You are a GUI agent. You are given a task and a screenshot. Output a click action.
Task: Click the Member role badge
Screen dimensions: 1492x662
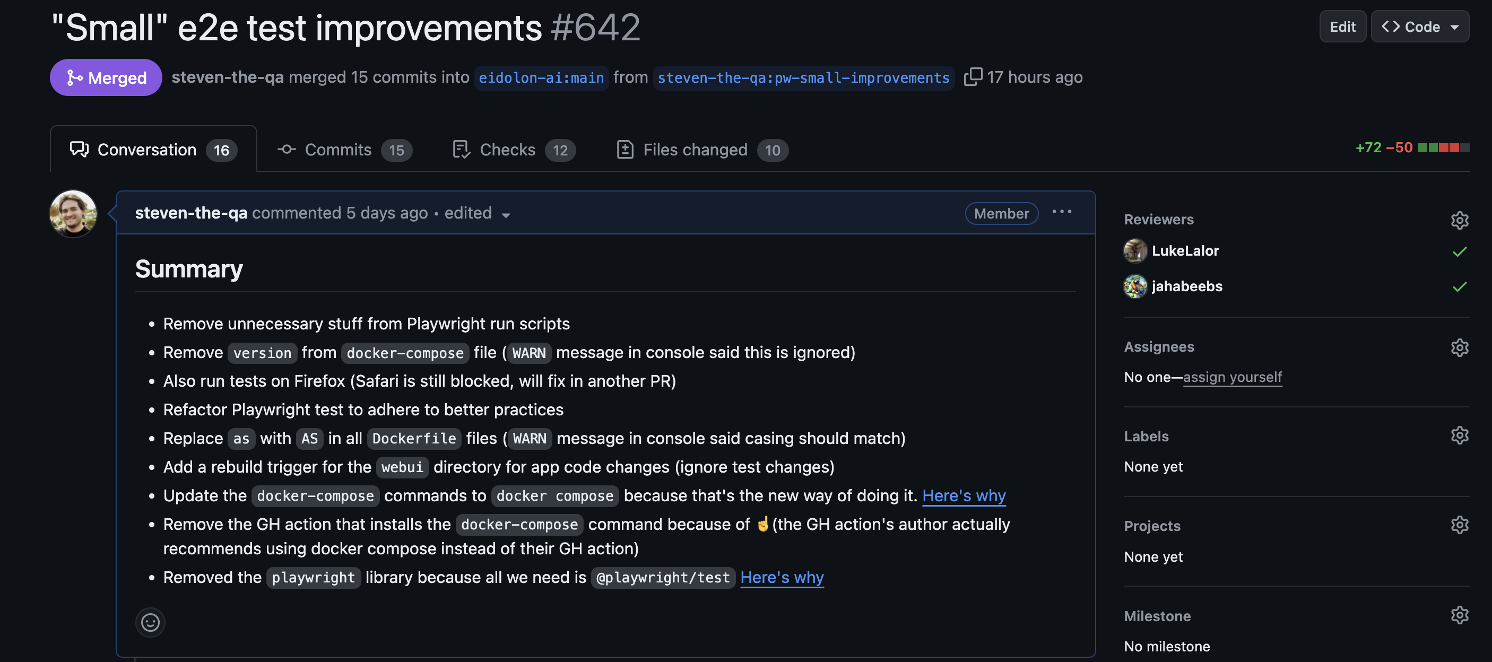1001,213
